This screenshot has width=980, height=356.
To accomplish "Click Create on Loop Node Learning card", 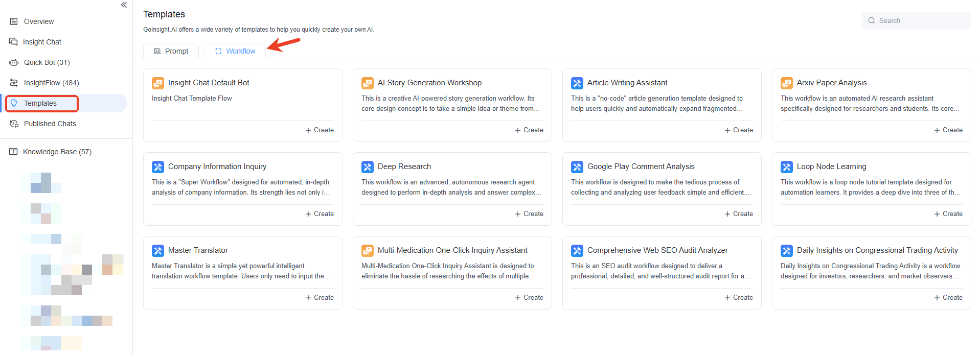I will tap(949, 214).
